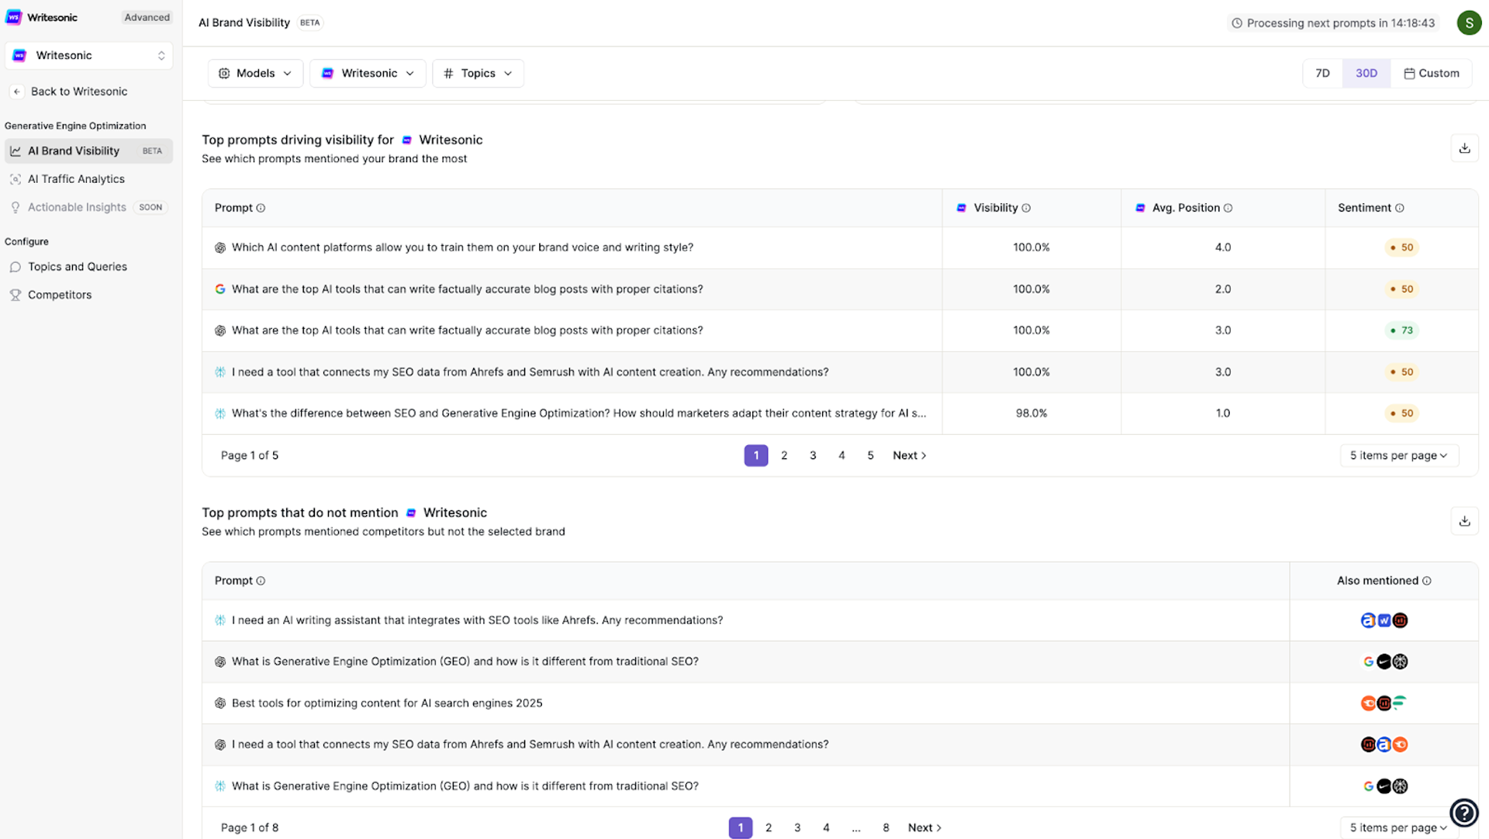Click Avg. Position value 1.0
This screenshot has width=1489, height=839.
(1223, 413)
